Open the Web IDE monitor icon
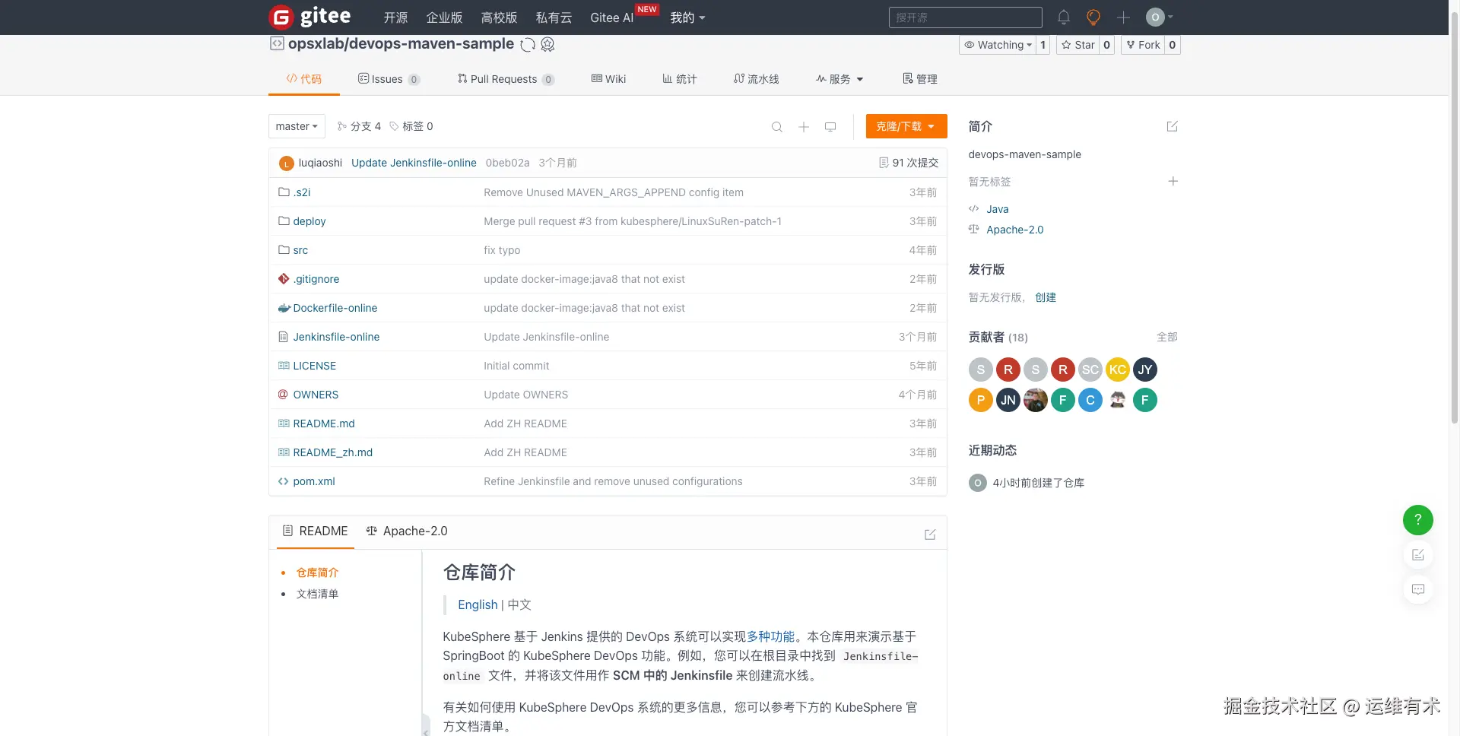 [x=830, y=127]
